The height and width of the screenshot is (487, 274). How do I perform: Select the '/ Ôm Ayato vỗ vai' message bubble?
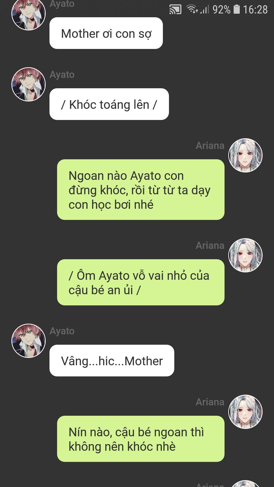(x=141, y=282)
